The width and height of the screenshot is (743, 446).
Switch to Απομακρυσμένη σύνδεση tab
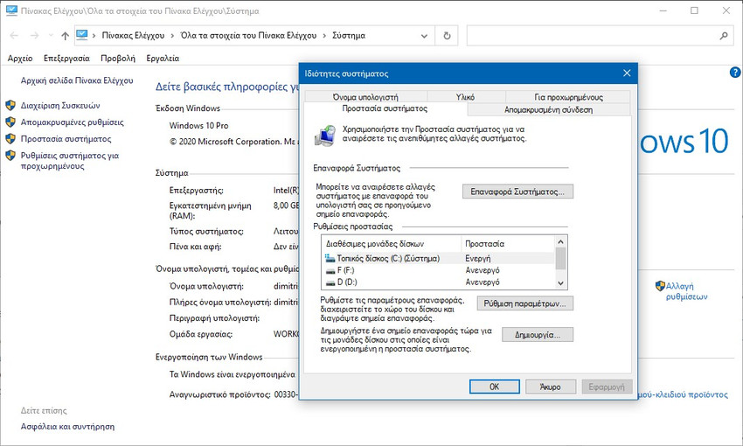548,109
